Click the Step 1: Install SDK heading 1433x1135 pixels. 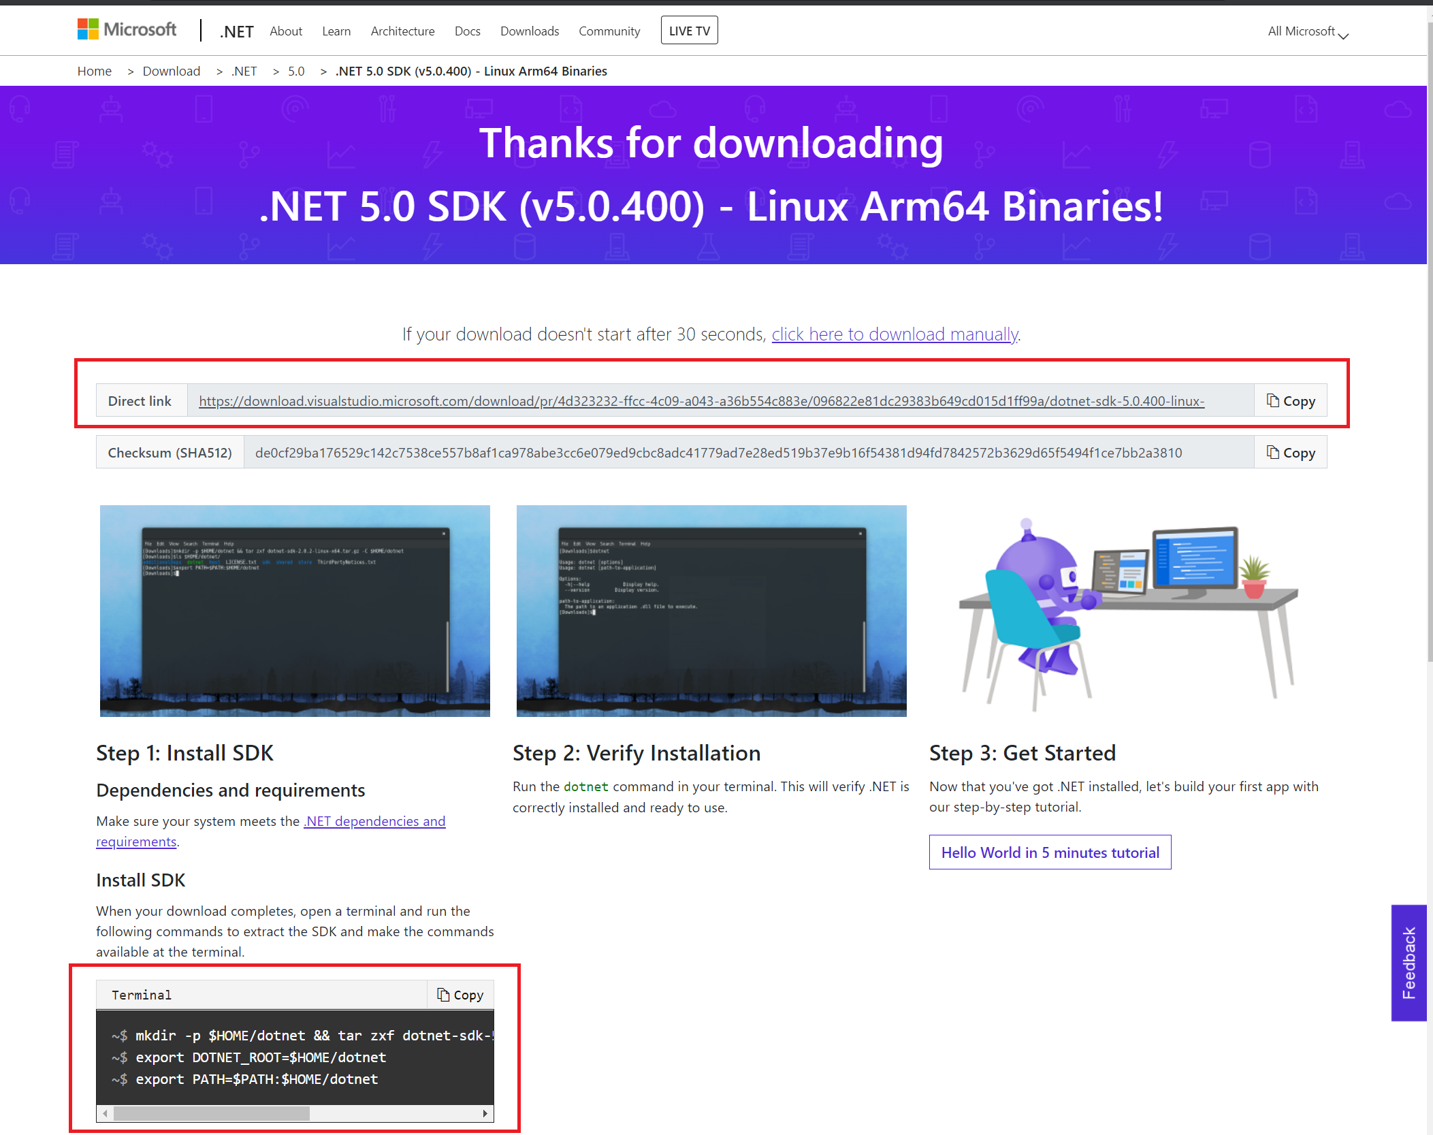tap(185, 753)
